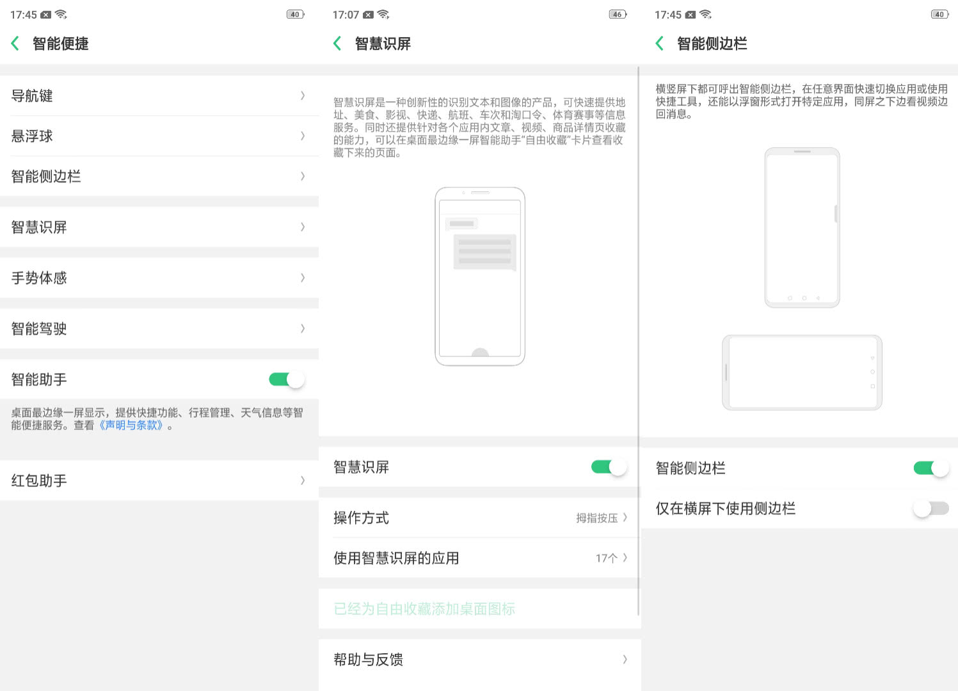This screenshot has height=691, width=958.
Task: Tap 仅在横屏下使用侧边栏 label
Action: coord(726,509)
